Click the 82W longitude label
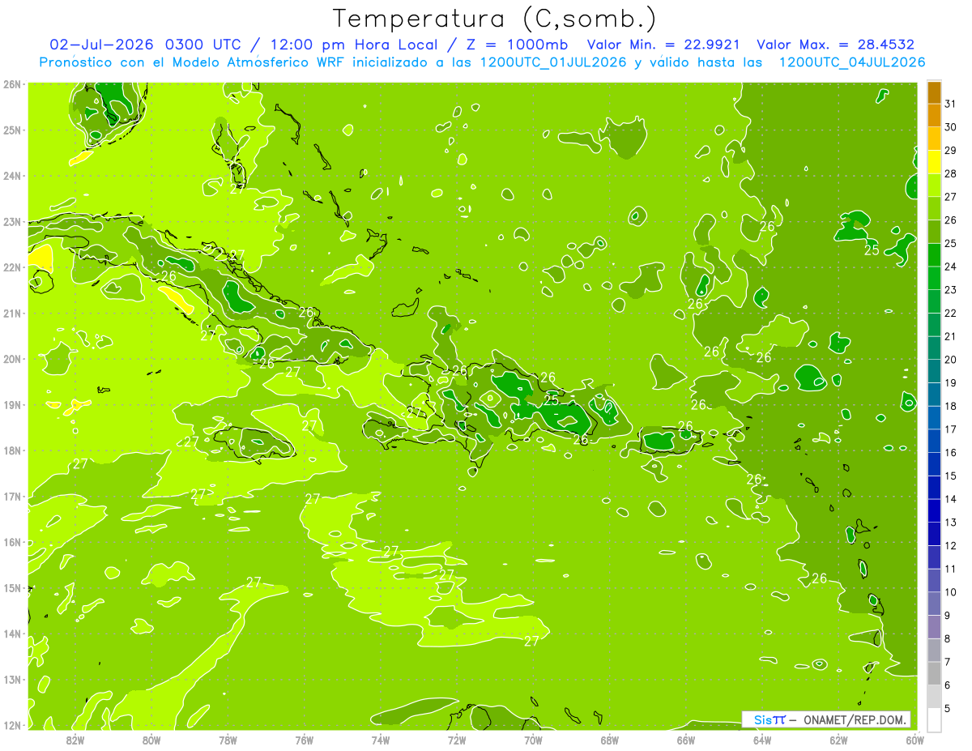 (x=75, y=739)
